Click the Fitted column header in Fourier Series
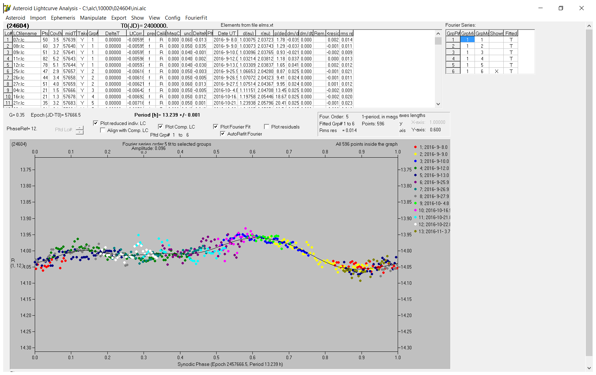The width and height of the screenshot is (596, 375). click(x=511, y=33)
